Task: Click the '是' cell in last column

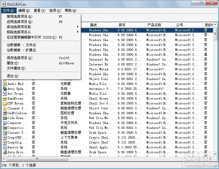Action: pyautogui.click(x=206, y=55)
